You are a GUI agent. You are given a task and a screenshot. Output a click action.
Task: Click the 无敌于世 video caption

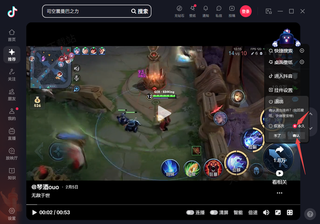point(41,195)
